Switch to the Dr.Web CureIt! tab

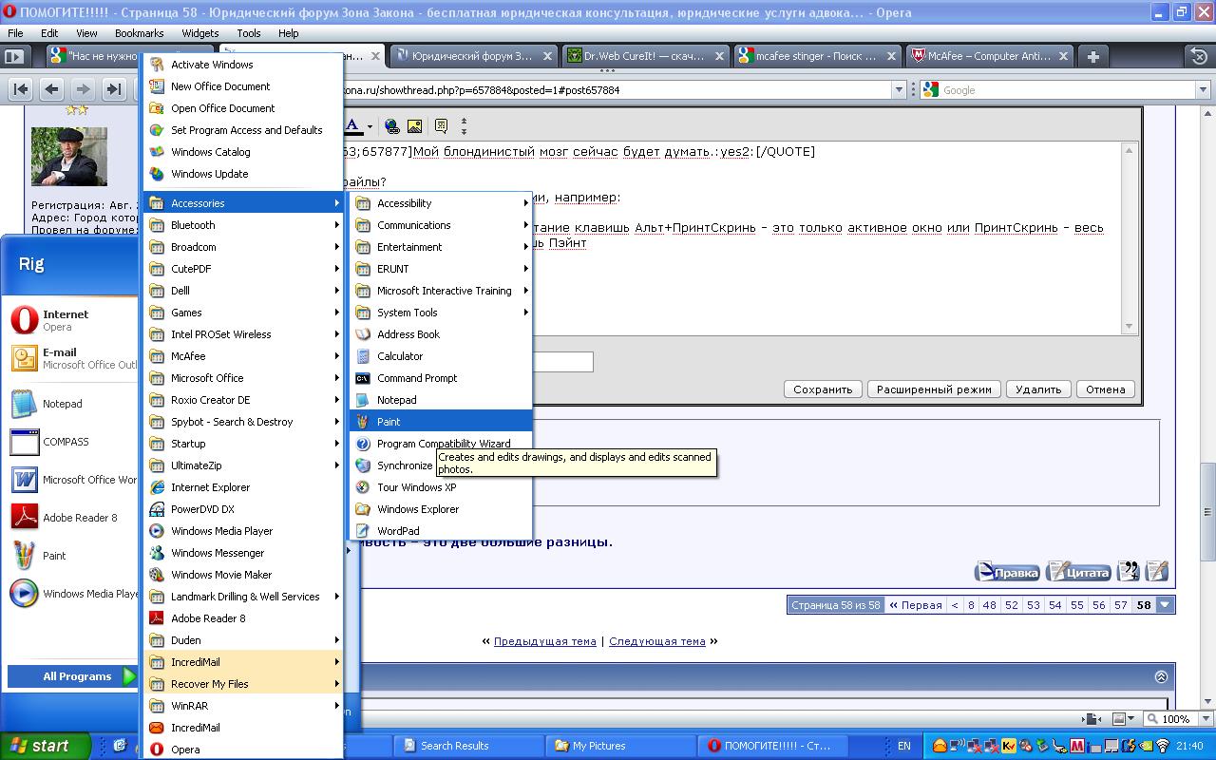645,56
